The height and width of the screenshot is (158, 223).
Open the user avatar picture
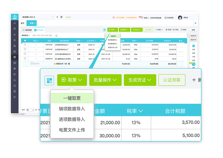[180, 18]
